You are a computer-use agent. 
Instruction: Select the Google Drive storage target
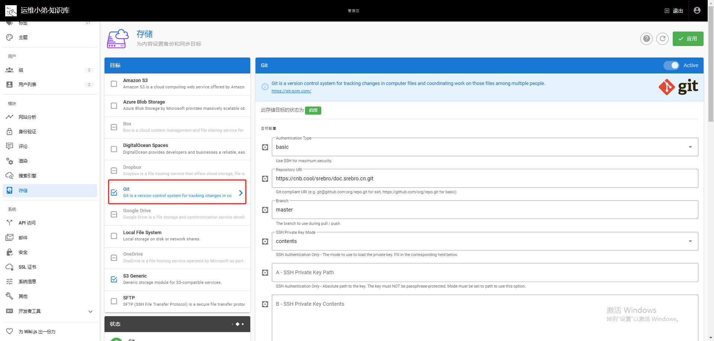point(177,214)
